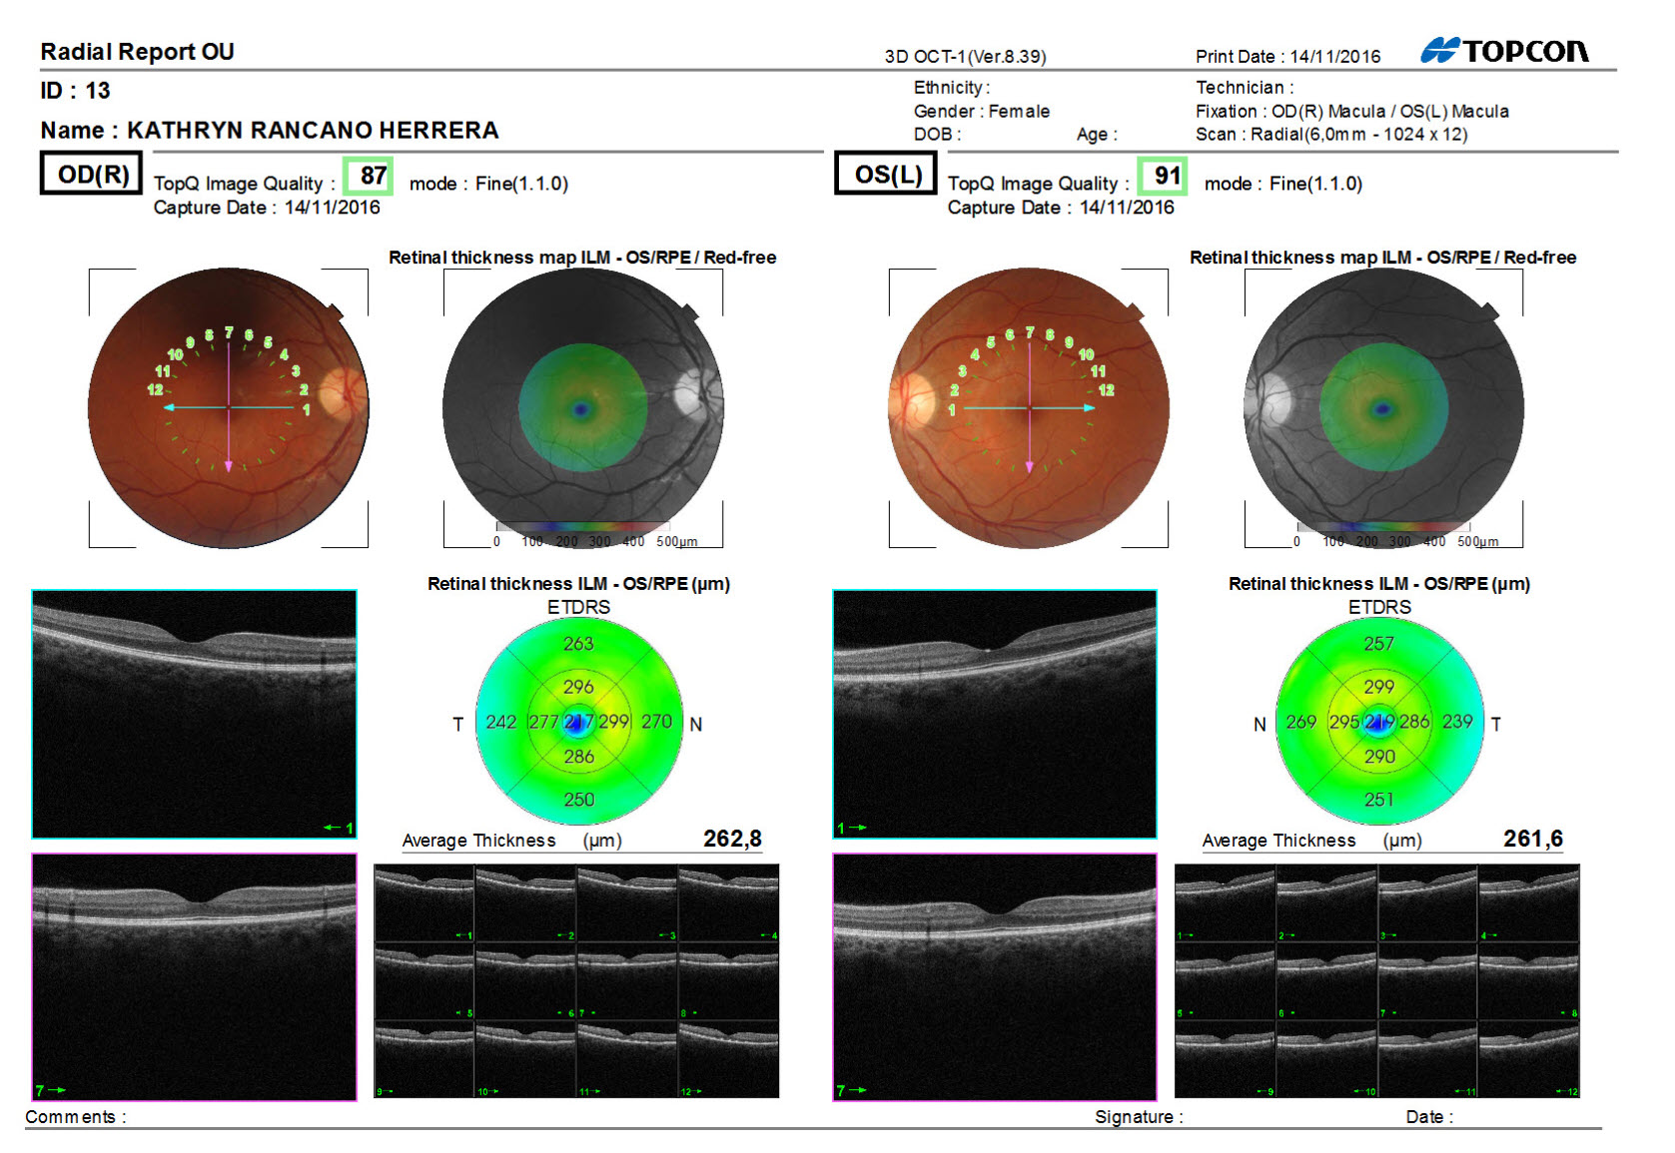Click the right eye thickness color scale bar
The image size is (1675, 1153).
click(x=582, y=527)
